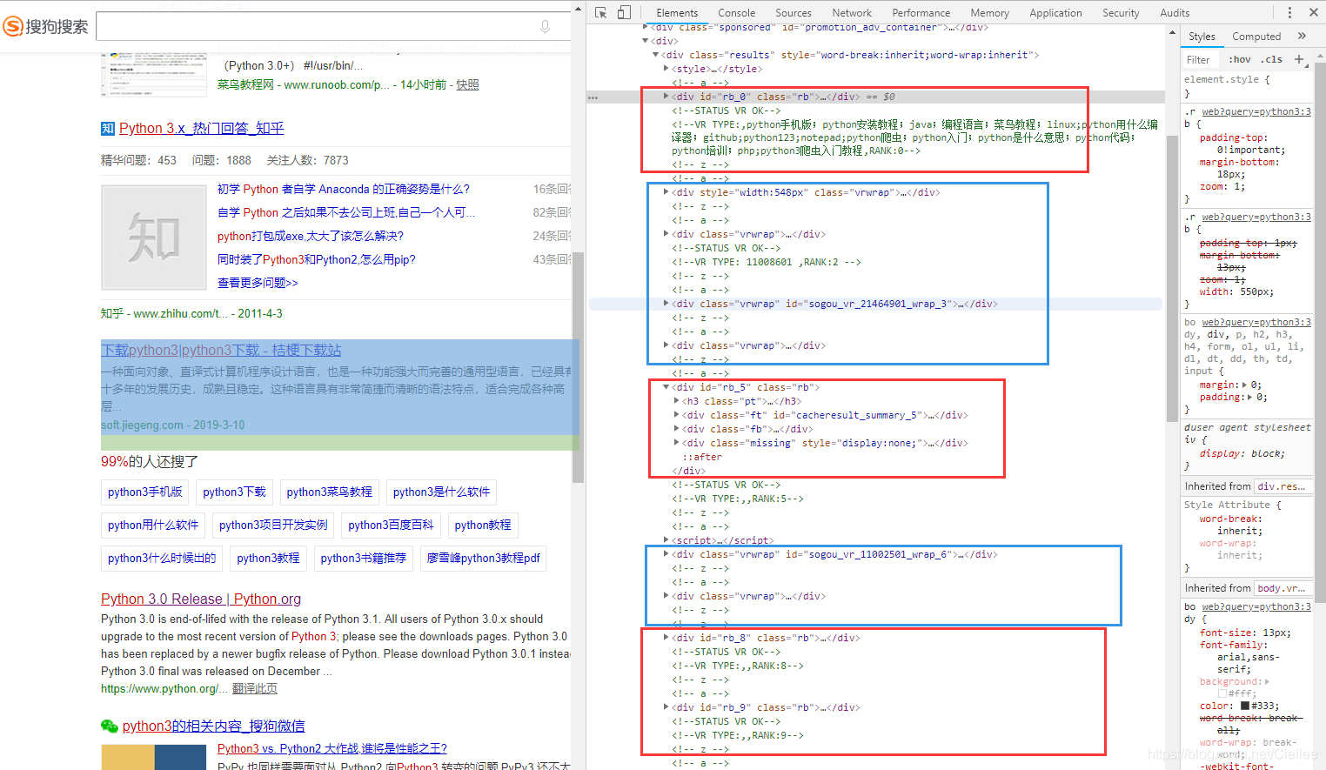Add new style rule plus icon

pos(1299,59)
